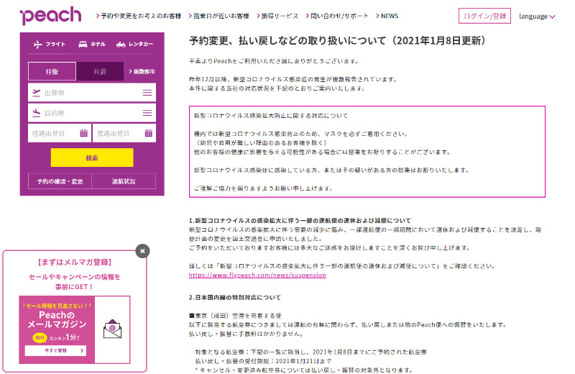Open 予約や変更をお考えのお客様 menu

(x=139, y=16)
